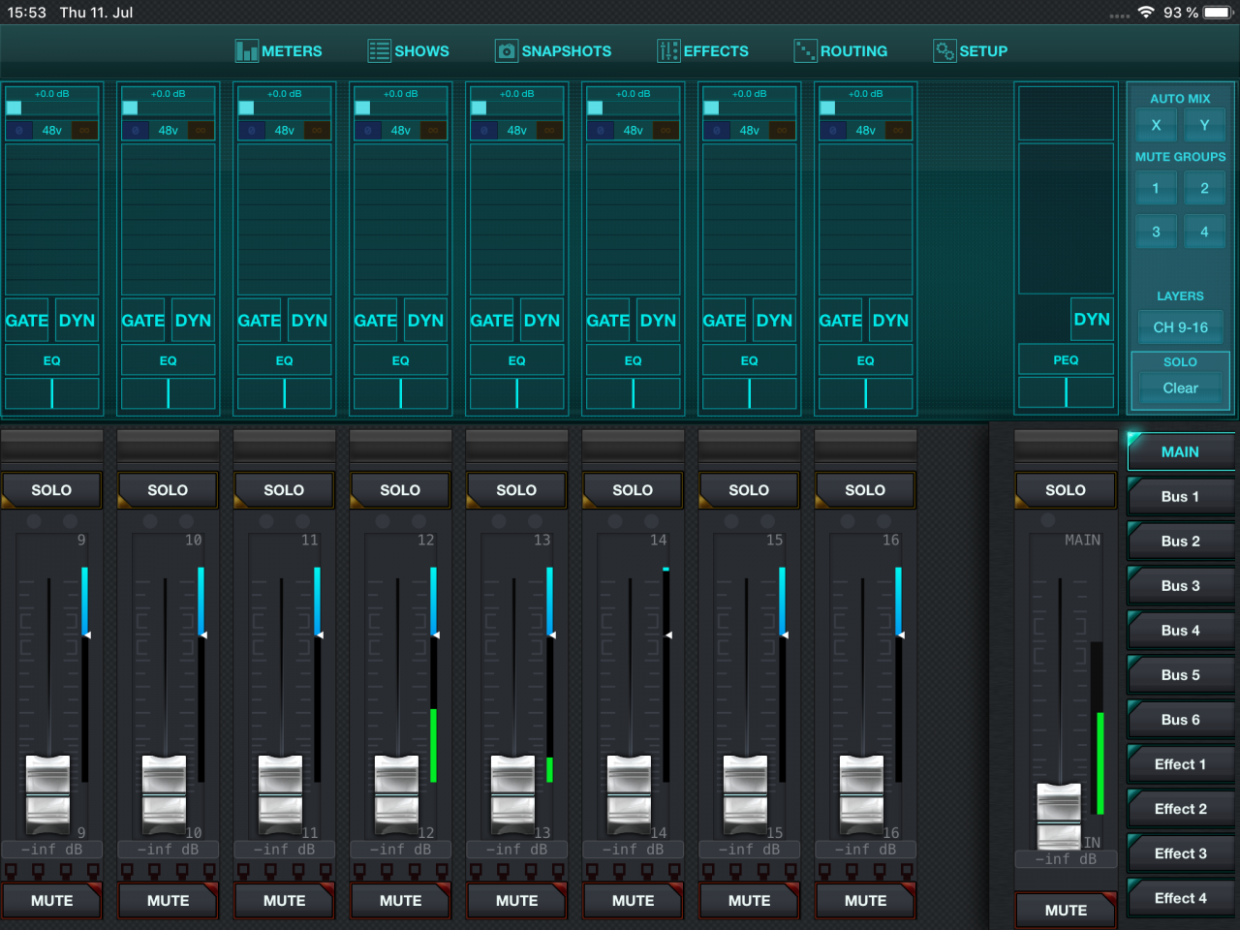The width and height of the screenshot is (1240, 930).
Task: Open the Meters view icon
Action: (246, 51)
